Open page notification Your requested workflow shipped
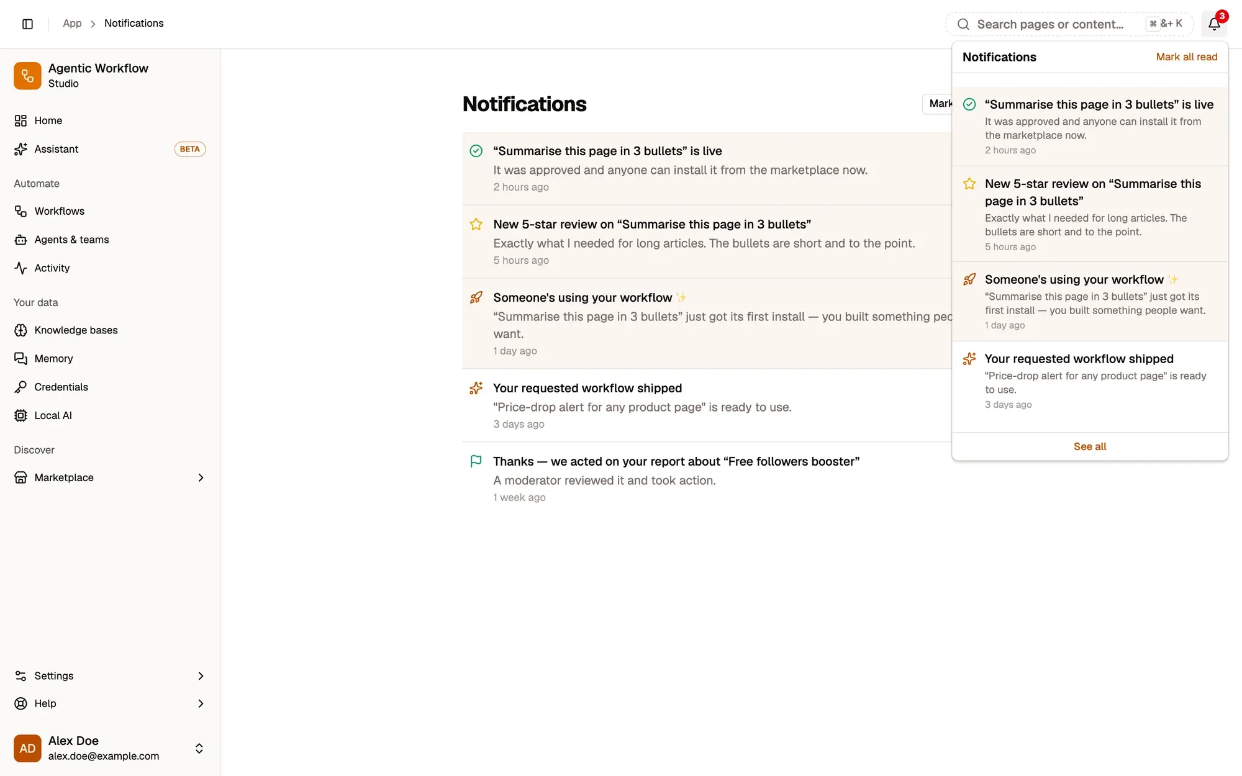This screenshot has height=776, width=1242. [x=707, y=405]
